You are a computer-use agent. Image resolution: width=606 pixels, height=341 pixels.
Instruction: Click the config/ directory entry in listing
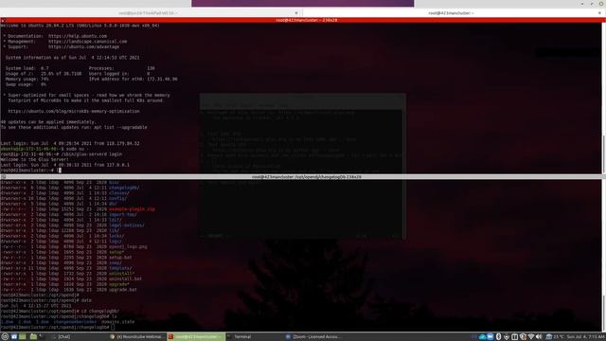pos(117,198)
